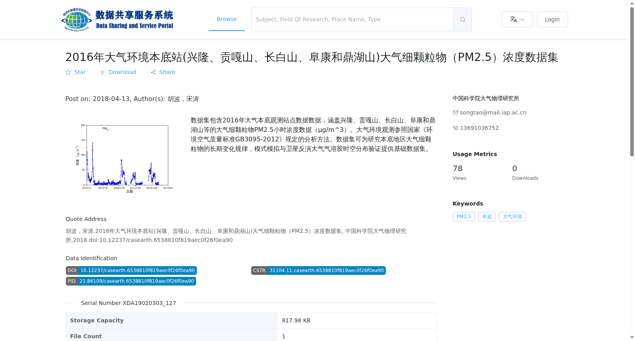Select the PM2.5 keyword tag

(464, 217)
